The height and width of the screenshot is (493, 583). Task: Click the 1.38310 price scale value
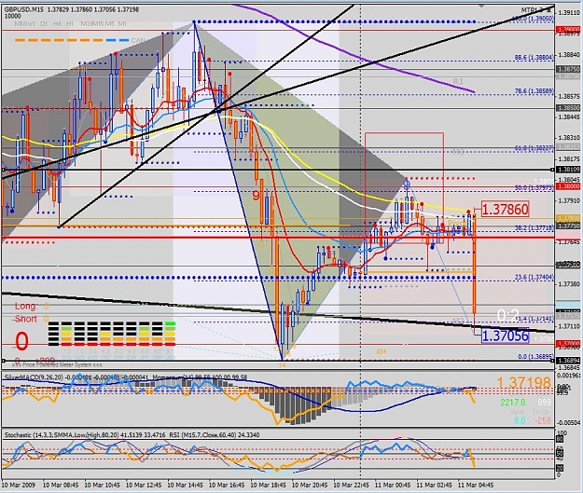(569, 138)
